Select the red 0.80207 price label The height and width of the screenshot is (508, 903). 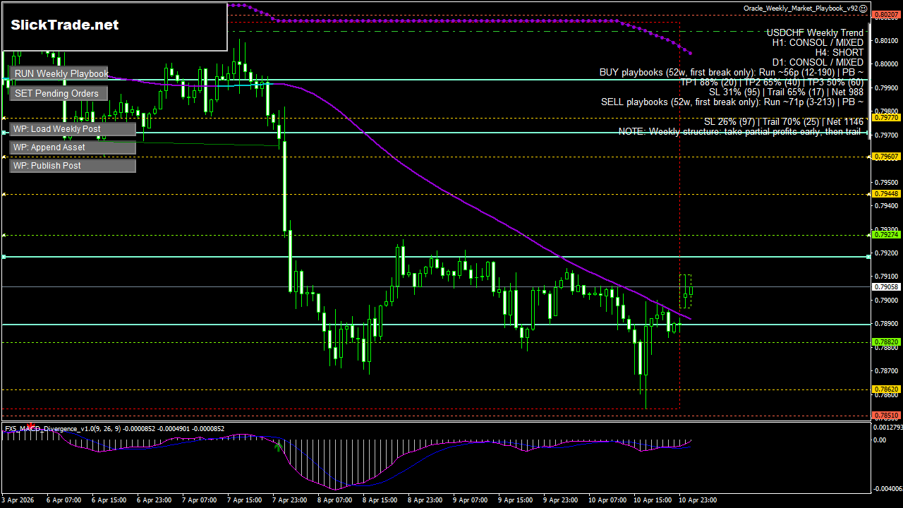[x=887, y=13]
